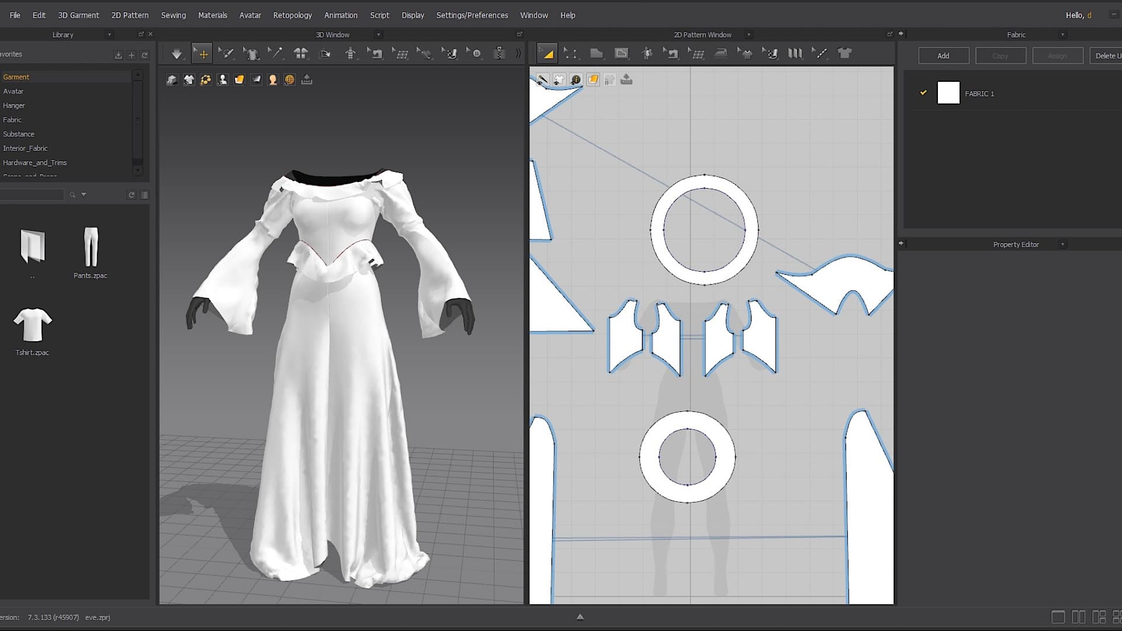Click the Add fabric button
Screen dimensions: 1122x631
(944, 56)
